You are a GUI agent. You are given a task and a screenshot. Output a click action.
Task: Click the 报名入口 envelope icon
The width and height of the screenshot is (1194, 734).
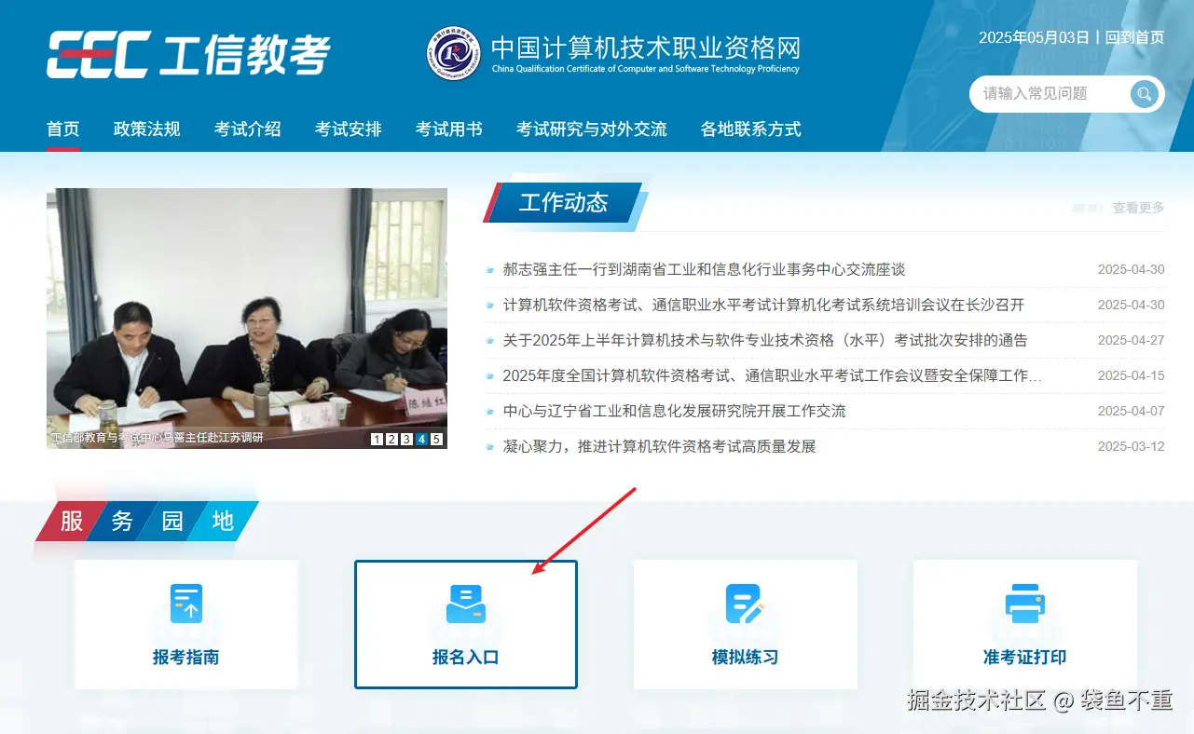click(x=466, y=604)
